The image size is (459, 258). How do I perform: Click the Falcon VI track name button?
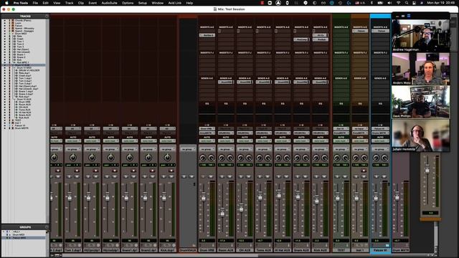click(380, 250)
